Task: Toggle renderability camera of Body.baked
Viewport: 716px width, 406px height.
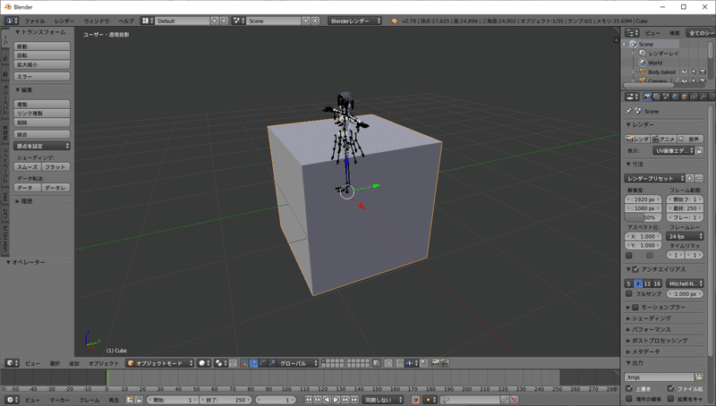Action: click(703, 72)
